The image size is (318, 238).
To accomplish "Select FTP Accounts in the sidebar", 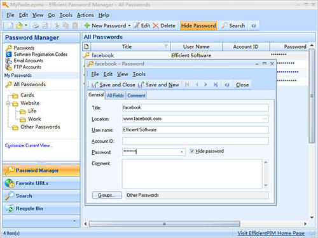I will tap(27, 67).
